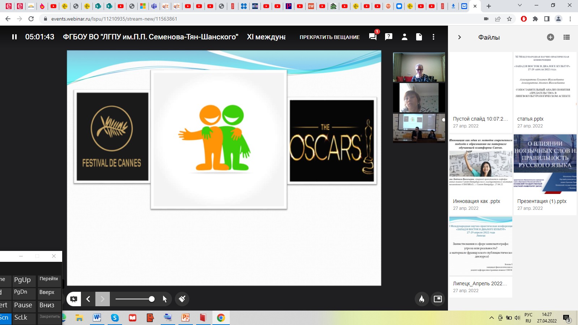Add a new file with plus button
This screenshot has height=325, width=578.
tap(551, 37)
